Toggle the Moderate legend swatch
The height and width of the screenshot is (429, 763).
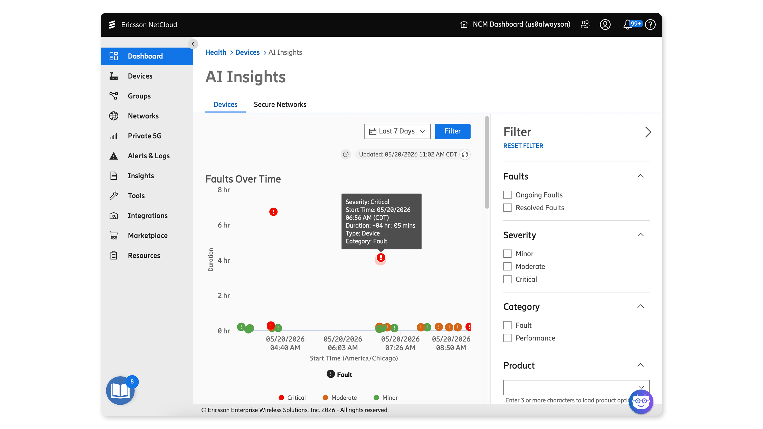pyautogui.click(x=325, y=398)
